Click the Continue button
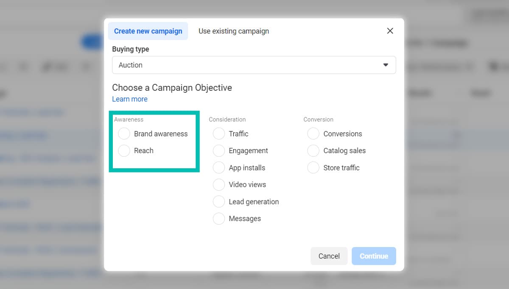Image resolution: width=509 pixels, height=289 pixels. (374, 256)
